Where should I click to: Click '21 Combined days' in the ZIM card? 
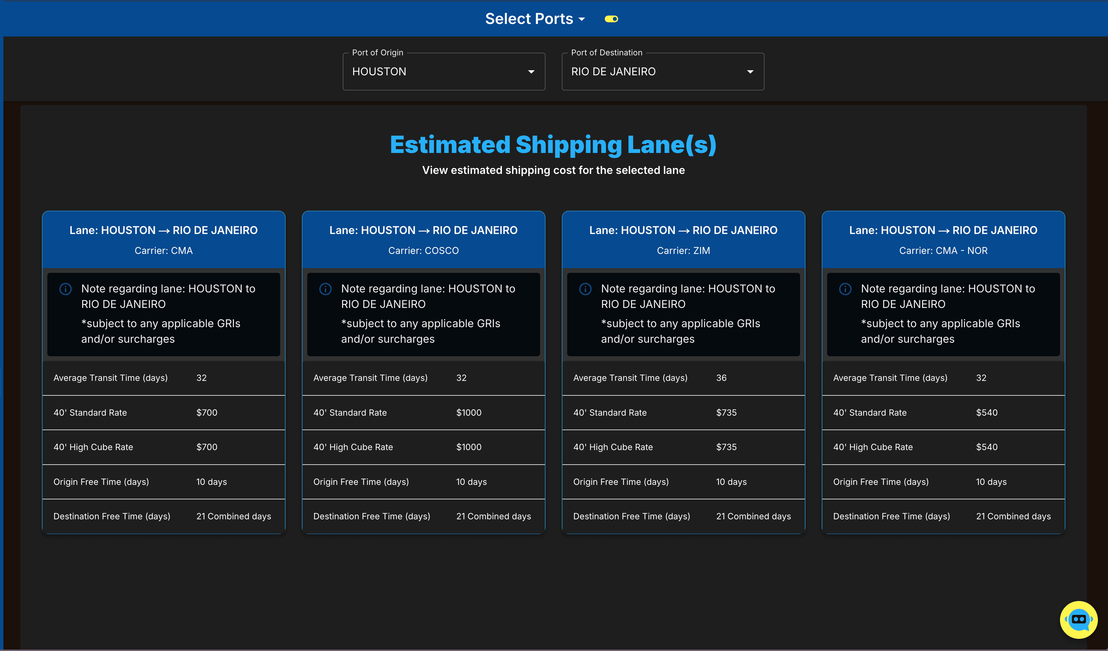pos(753,516)
